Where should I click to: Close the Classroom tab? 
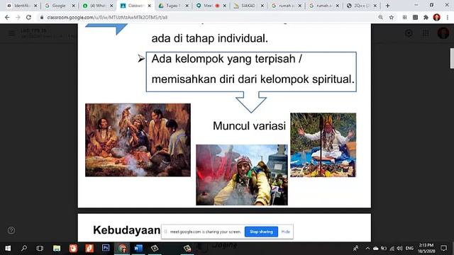(150, 6)
